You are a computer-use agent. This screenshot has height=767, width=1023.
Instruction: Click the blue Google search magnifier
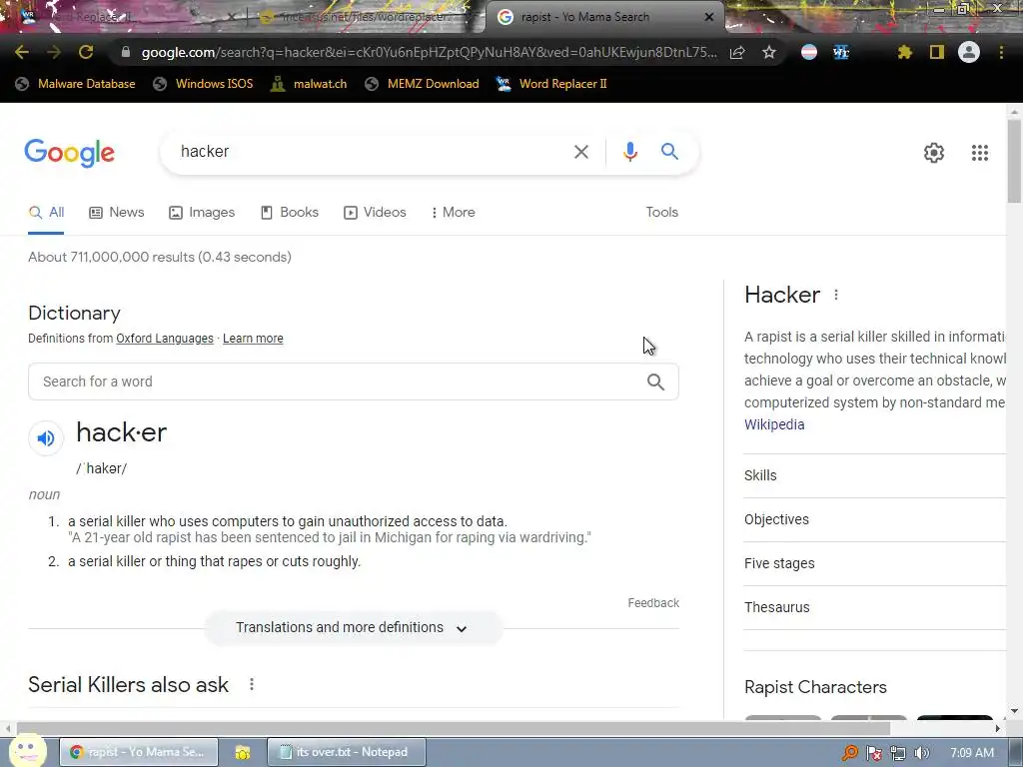pyautogui.click(x=669, y=152)
